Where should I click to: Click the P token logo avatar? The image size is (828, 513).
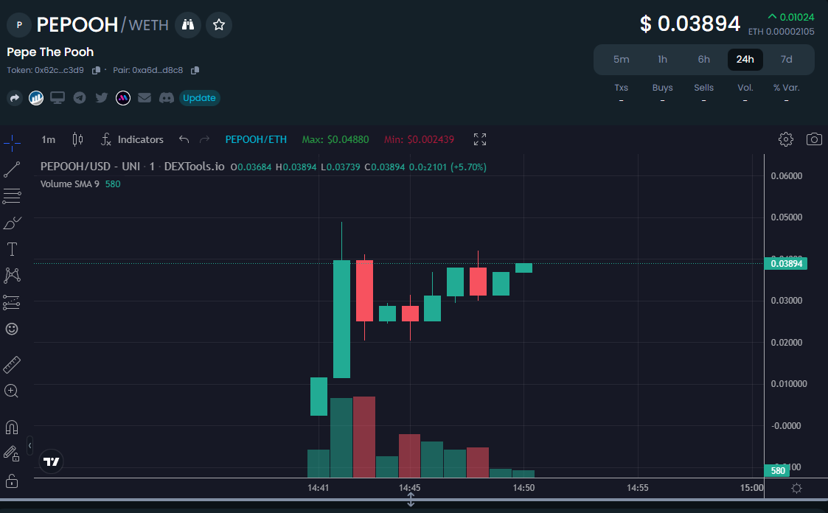(x=19, y=25)
